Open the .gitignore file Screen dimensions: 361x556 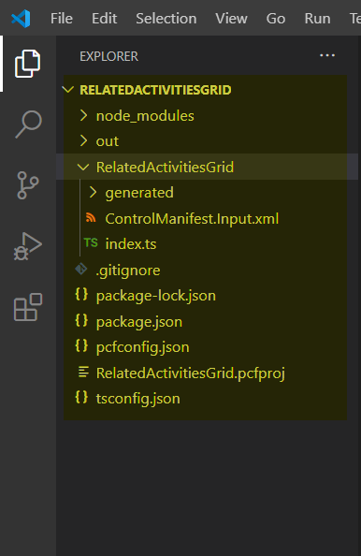128,271
